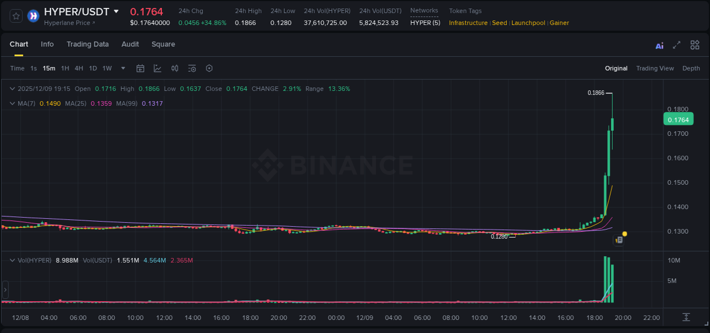The width and height of the screenshot is (710, 333).
Task: Open the Audit tab
Action: tap(130, 44)
